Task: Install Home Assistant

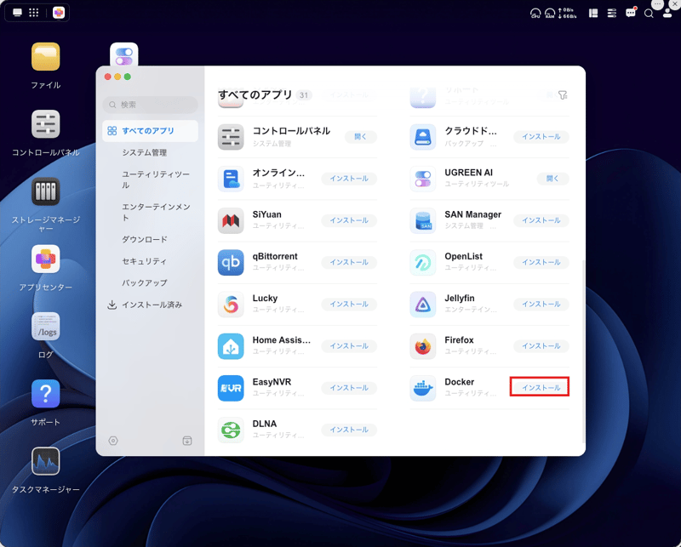Action: [349, 346]
